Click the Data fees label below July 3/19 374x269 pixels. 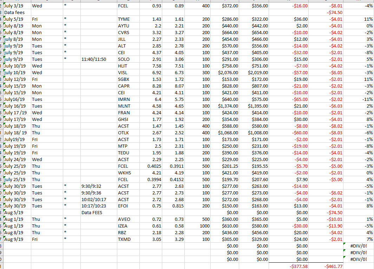pos(17,12)
